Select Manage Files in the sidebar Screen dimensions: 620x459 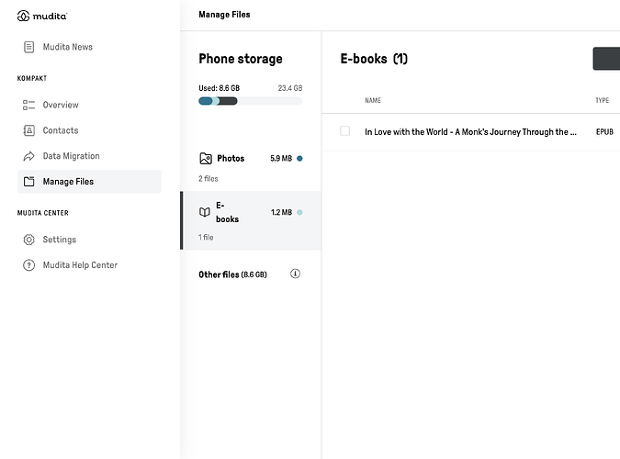tap(89, 182)
